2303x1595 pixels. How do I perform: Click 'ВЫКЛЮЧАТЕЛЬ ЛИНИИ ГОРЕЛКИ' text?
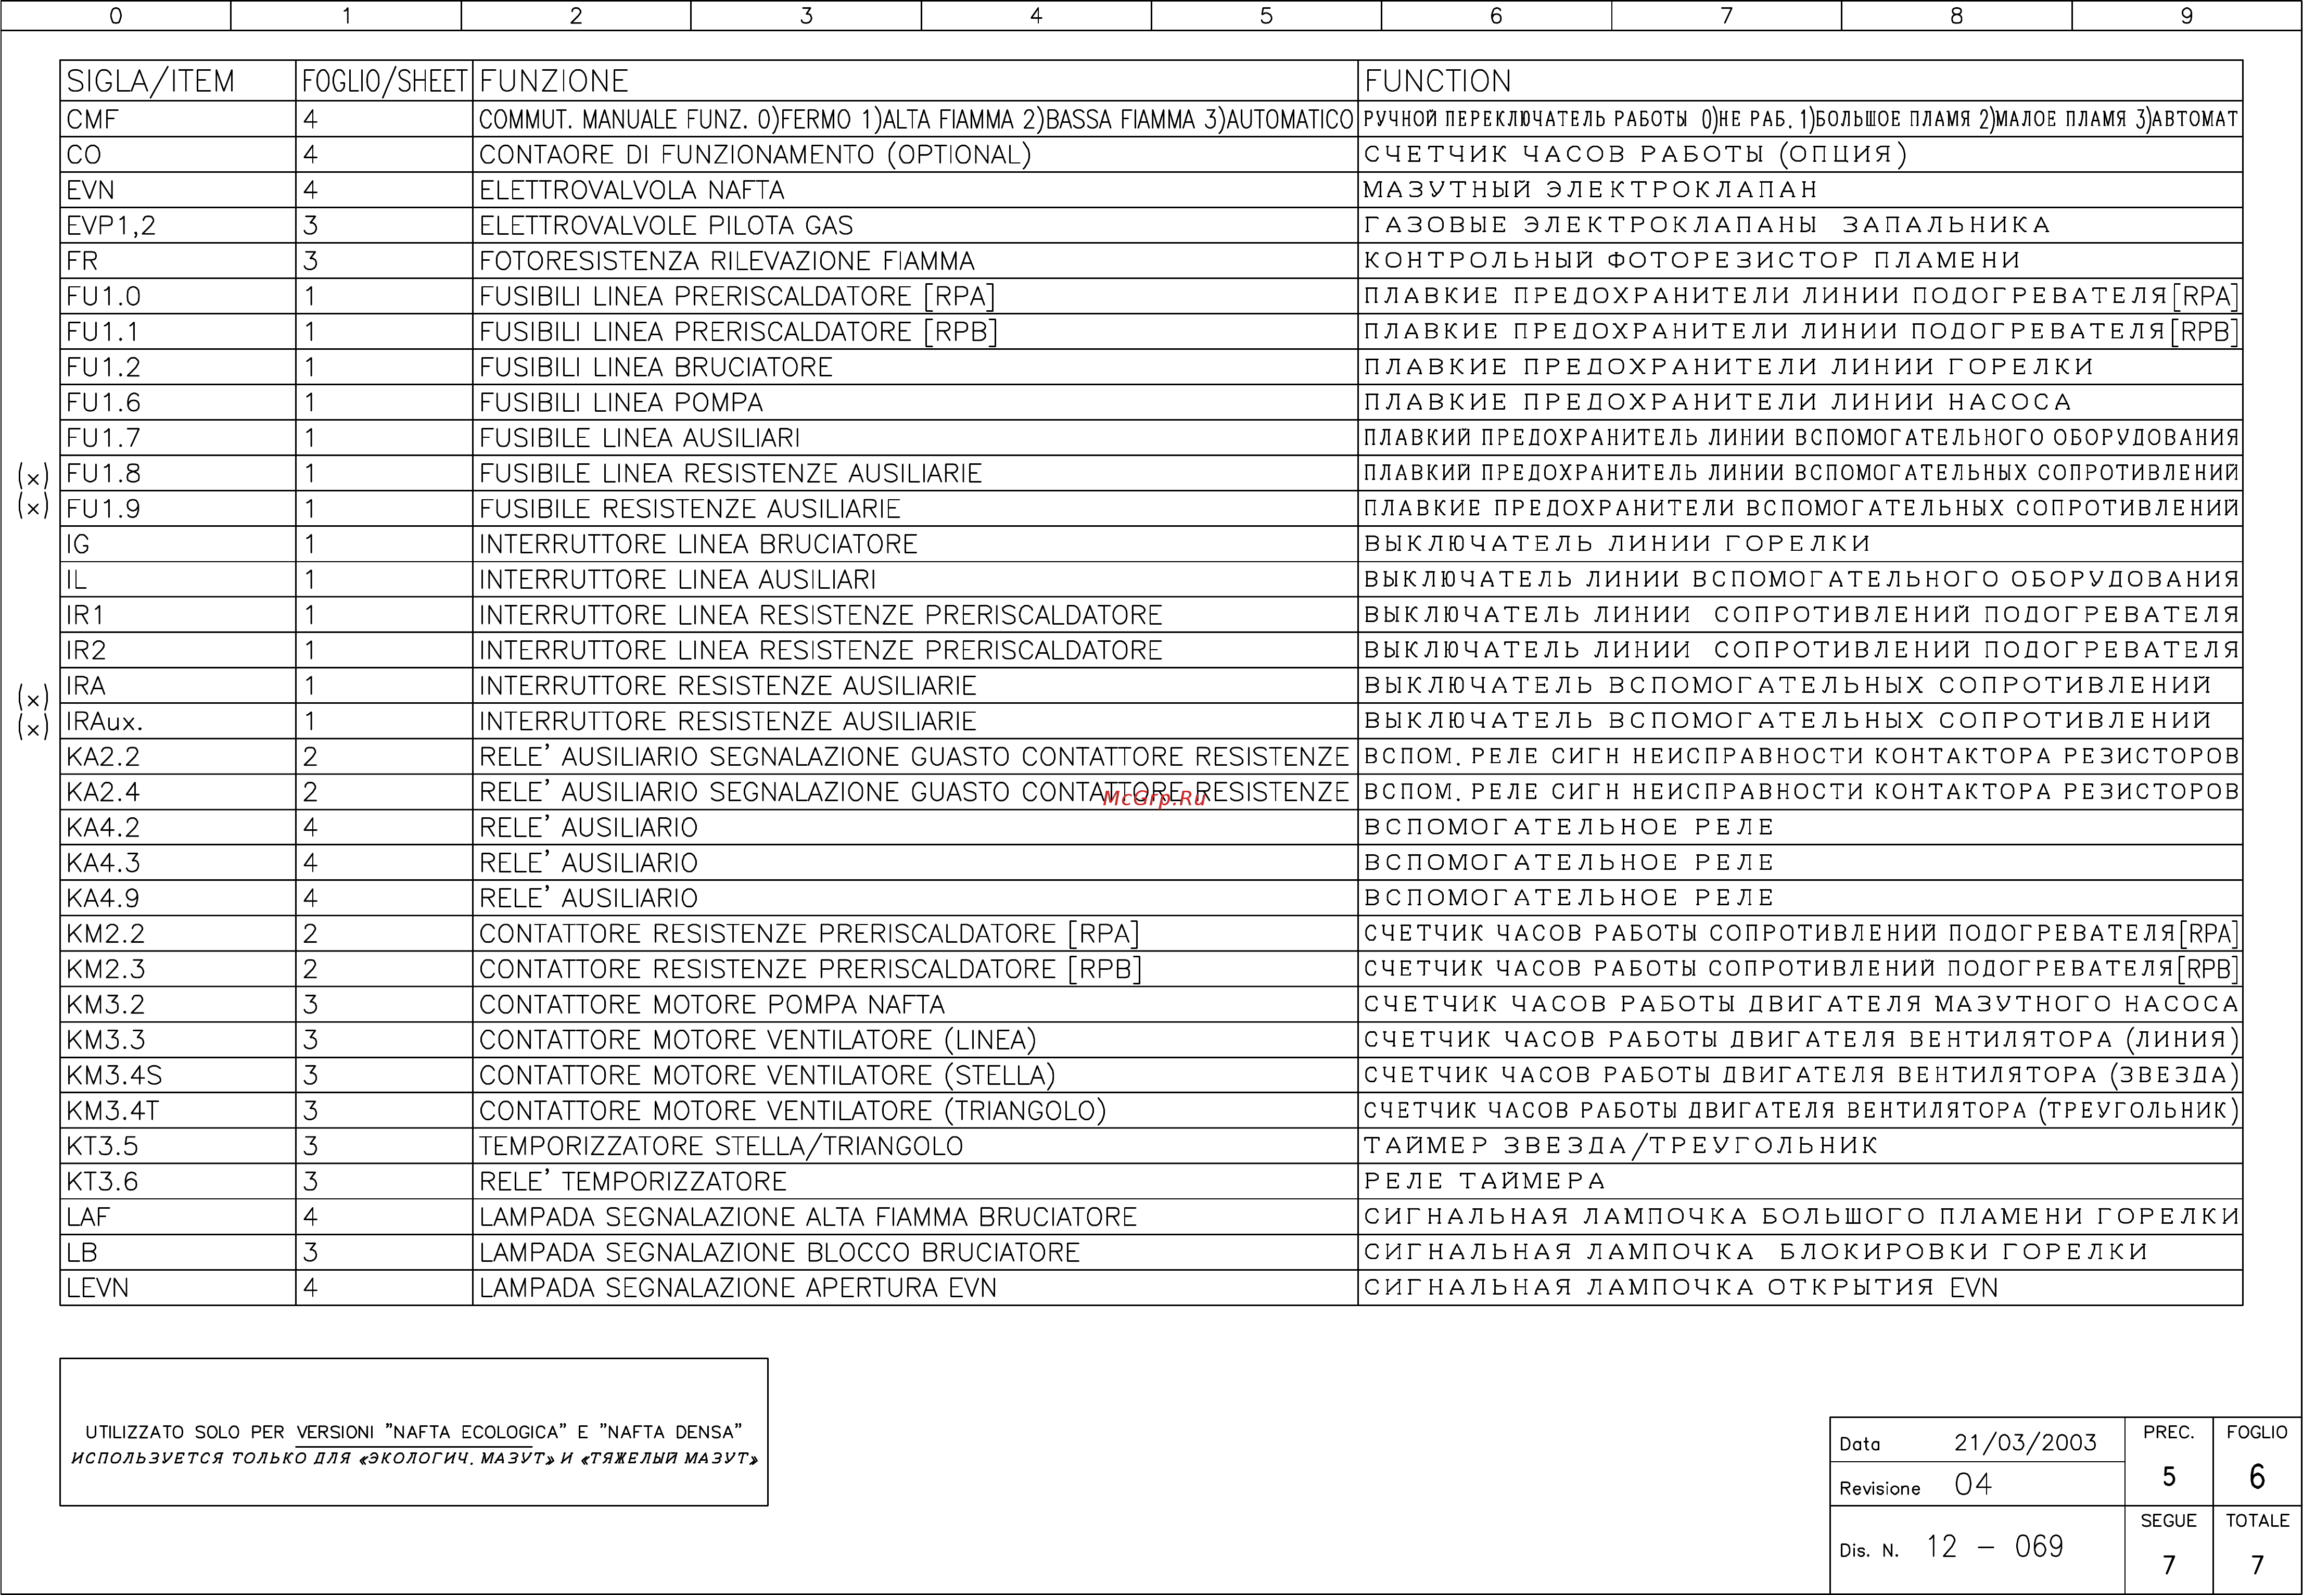pos(1617,543)
